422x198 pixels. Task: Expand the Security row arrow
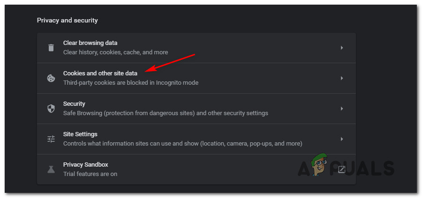click(x=342, y=109)
